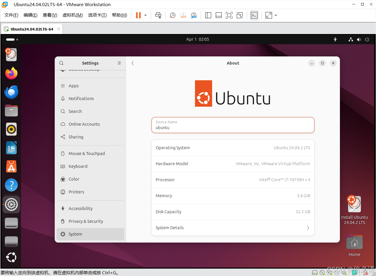Open the 文件(F) menu
The height and width of the screenshot is (276, 376).
pyautogui.click(x=11, y=15)
